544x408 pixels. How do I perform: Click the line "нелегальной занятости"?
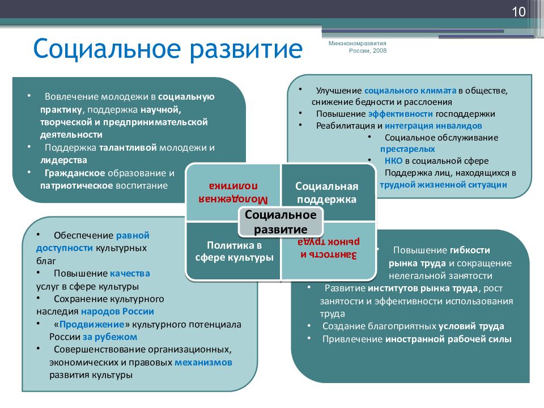(440, 275)
